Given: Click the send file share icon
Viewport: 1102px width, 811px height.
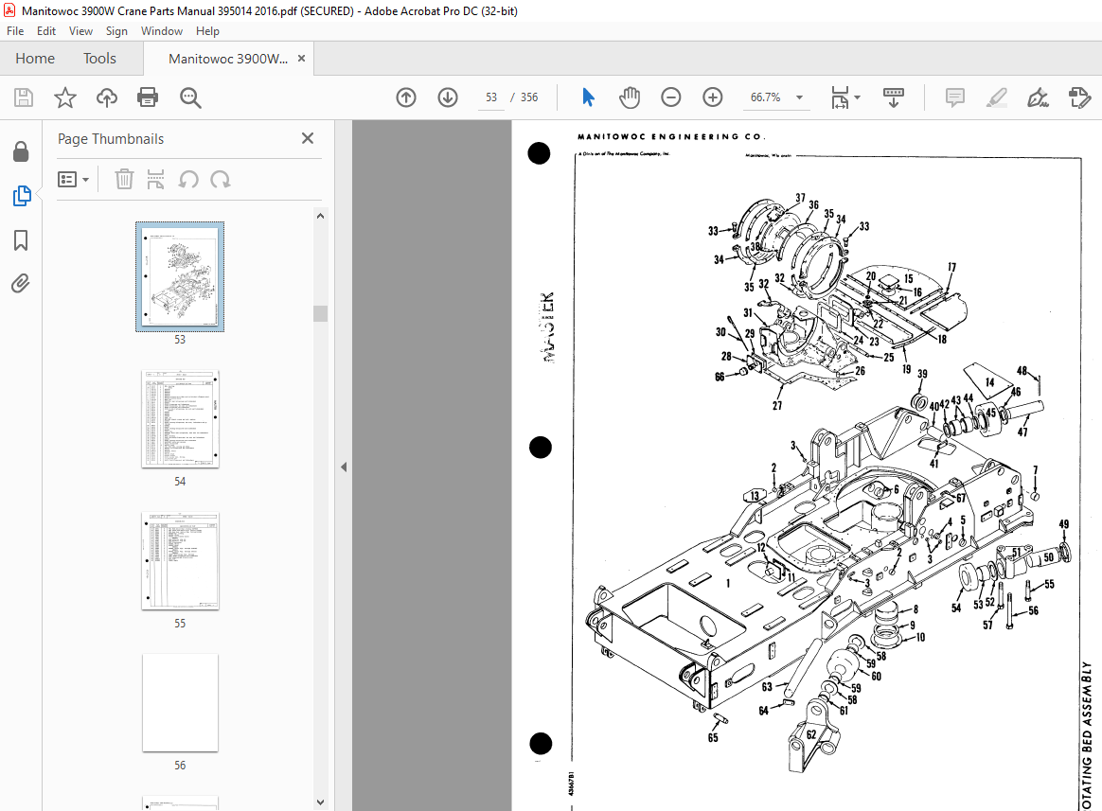Looking at the screenshot, I should point(1079,97).
